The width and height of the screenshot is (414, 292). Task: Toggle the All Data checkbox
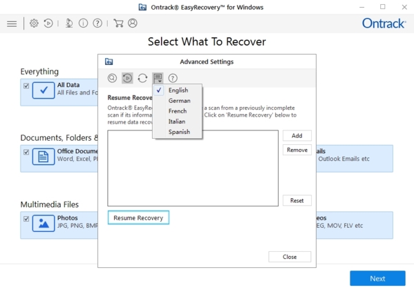[x=26, y=86]
